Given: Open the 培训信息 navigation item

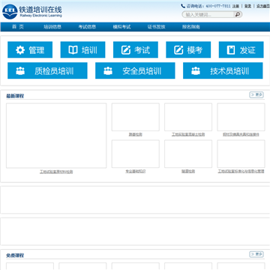Looking at the screenshot, I should (x=52, y=27).
